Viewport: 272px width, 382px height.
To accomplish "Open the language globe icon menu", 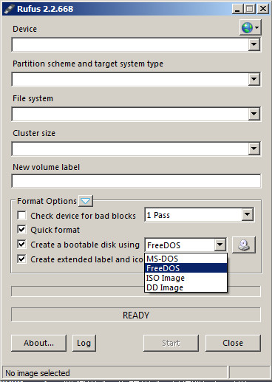I will 250,27.
